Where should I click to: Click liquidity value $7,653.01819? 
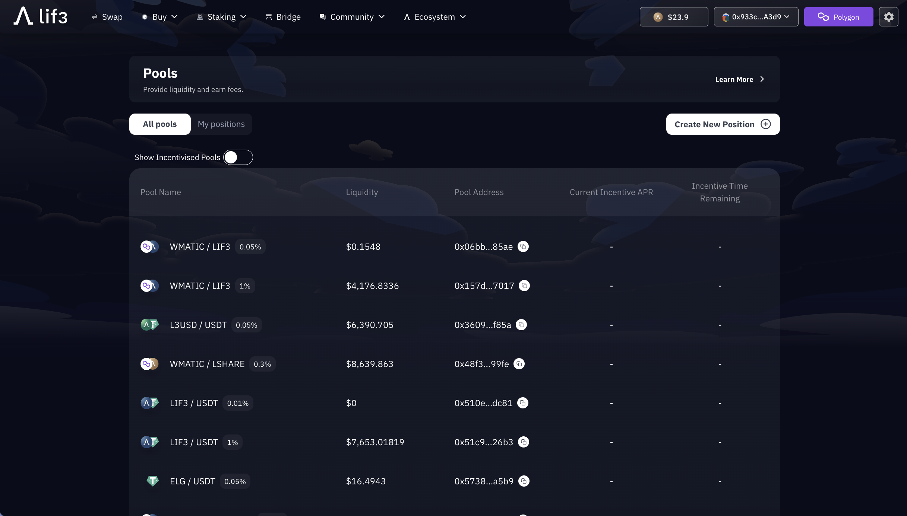tap(375, 442)
